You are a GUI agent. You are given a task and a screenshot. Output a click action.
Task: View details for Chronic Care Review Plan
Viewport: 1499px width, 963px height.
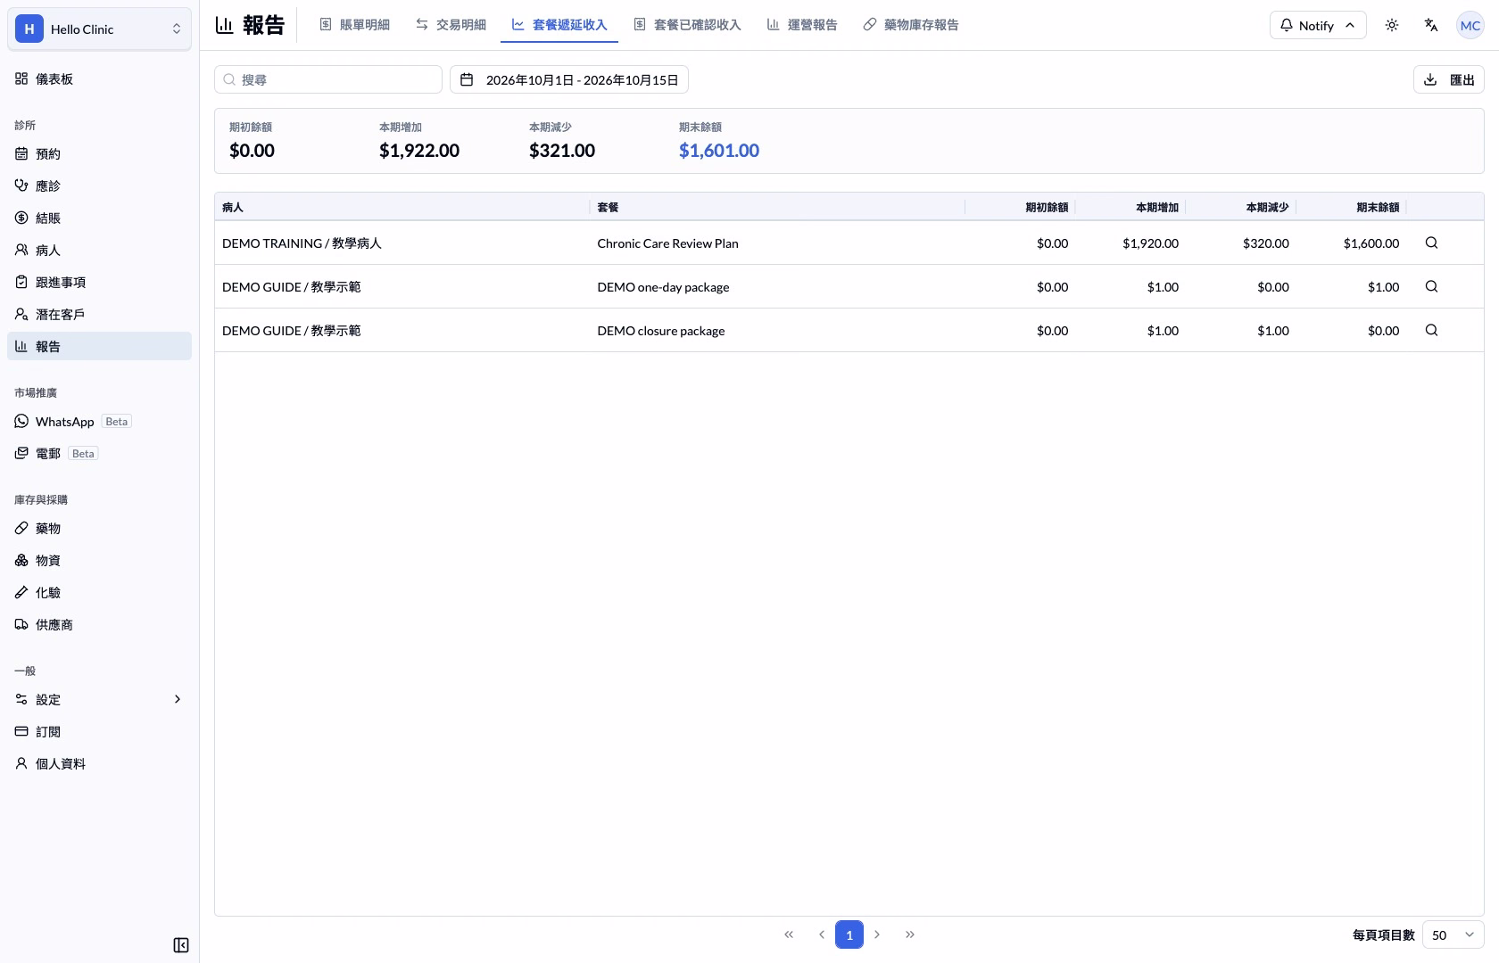pos(1431,243)
